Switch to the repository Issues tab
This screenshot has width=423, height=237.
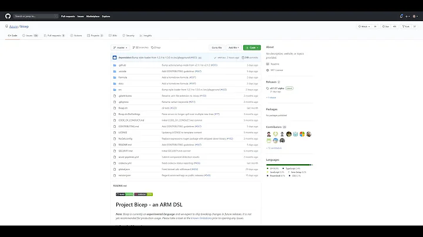30,36
